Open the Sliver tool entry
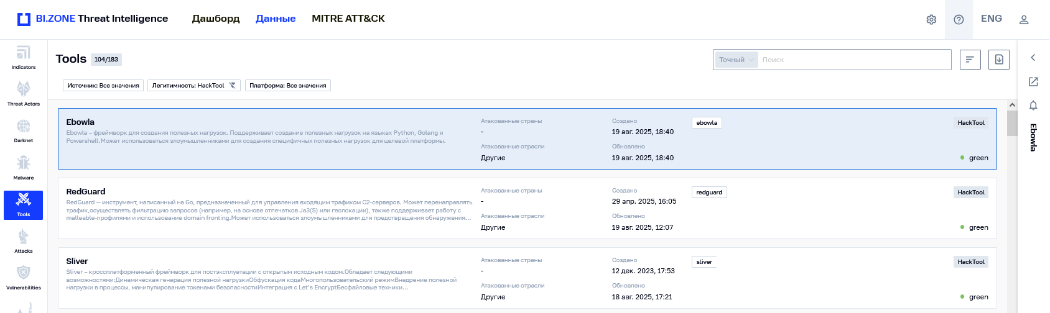Screen dimensions: 1050x313 tap(527, 278)
